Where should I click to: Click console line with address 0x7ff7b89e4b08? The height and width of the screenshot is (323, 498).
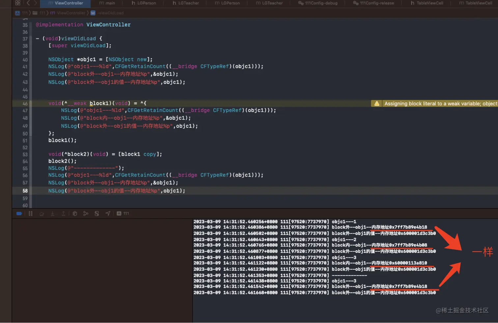pos(310,245)
